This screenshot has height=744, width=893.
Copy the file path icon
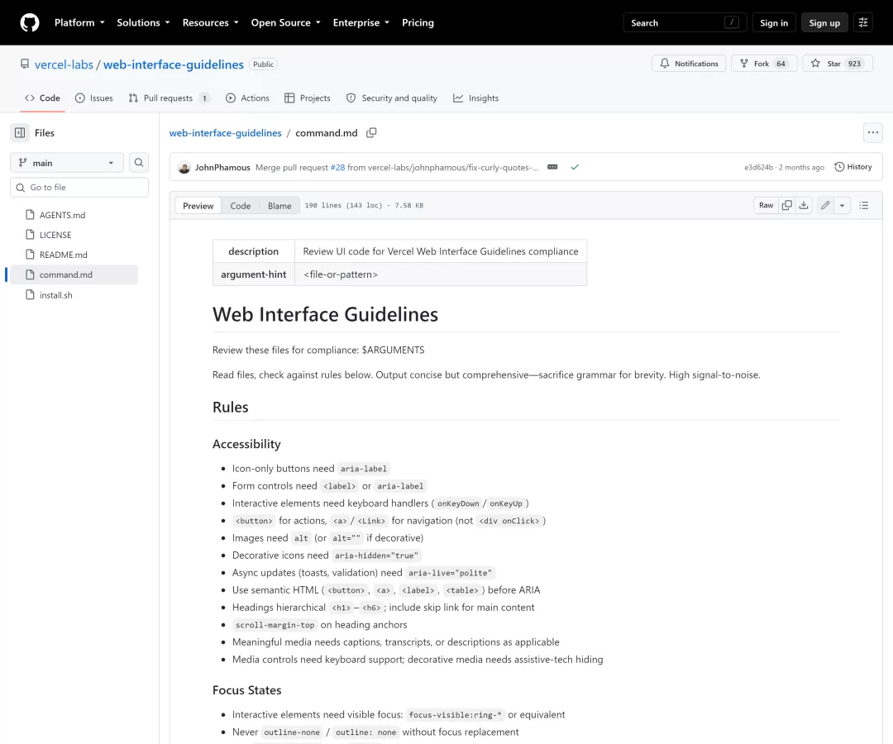[371, 132]
